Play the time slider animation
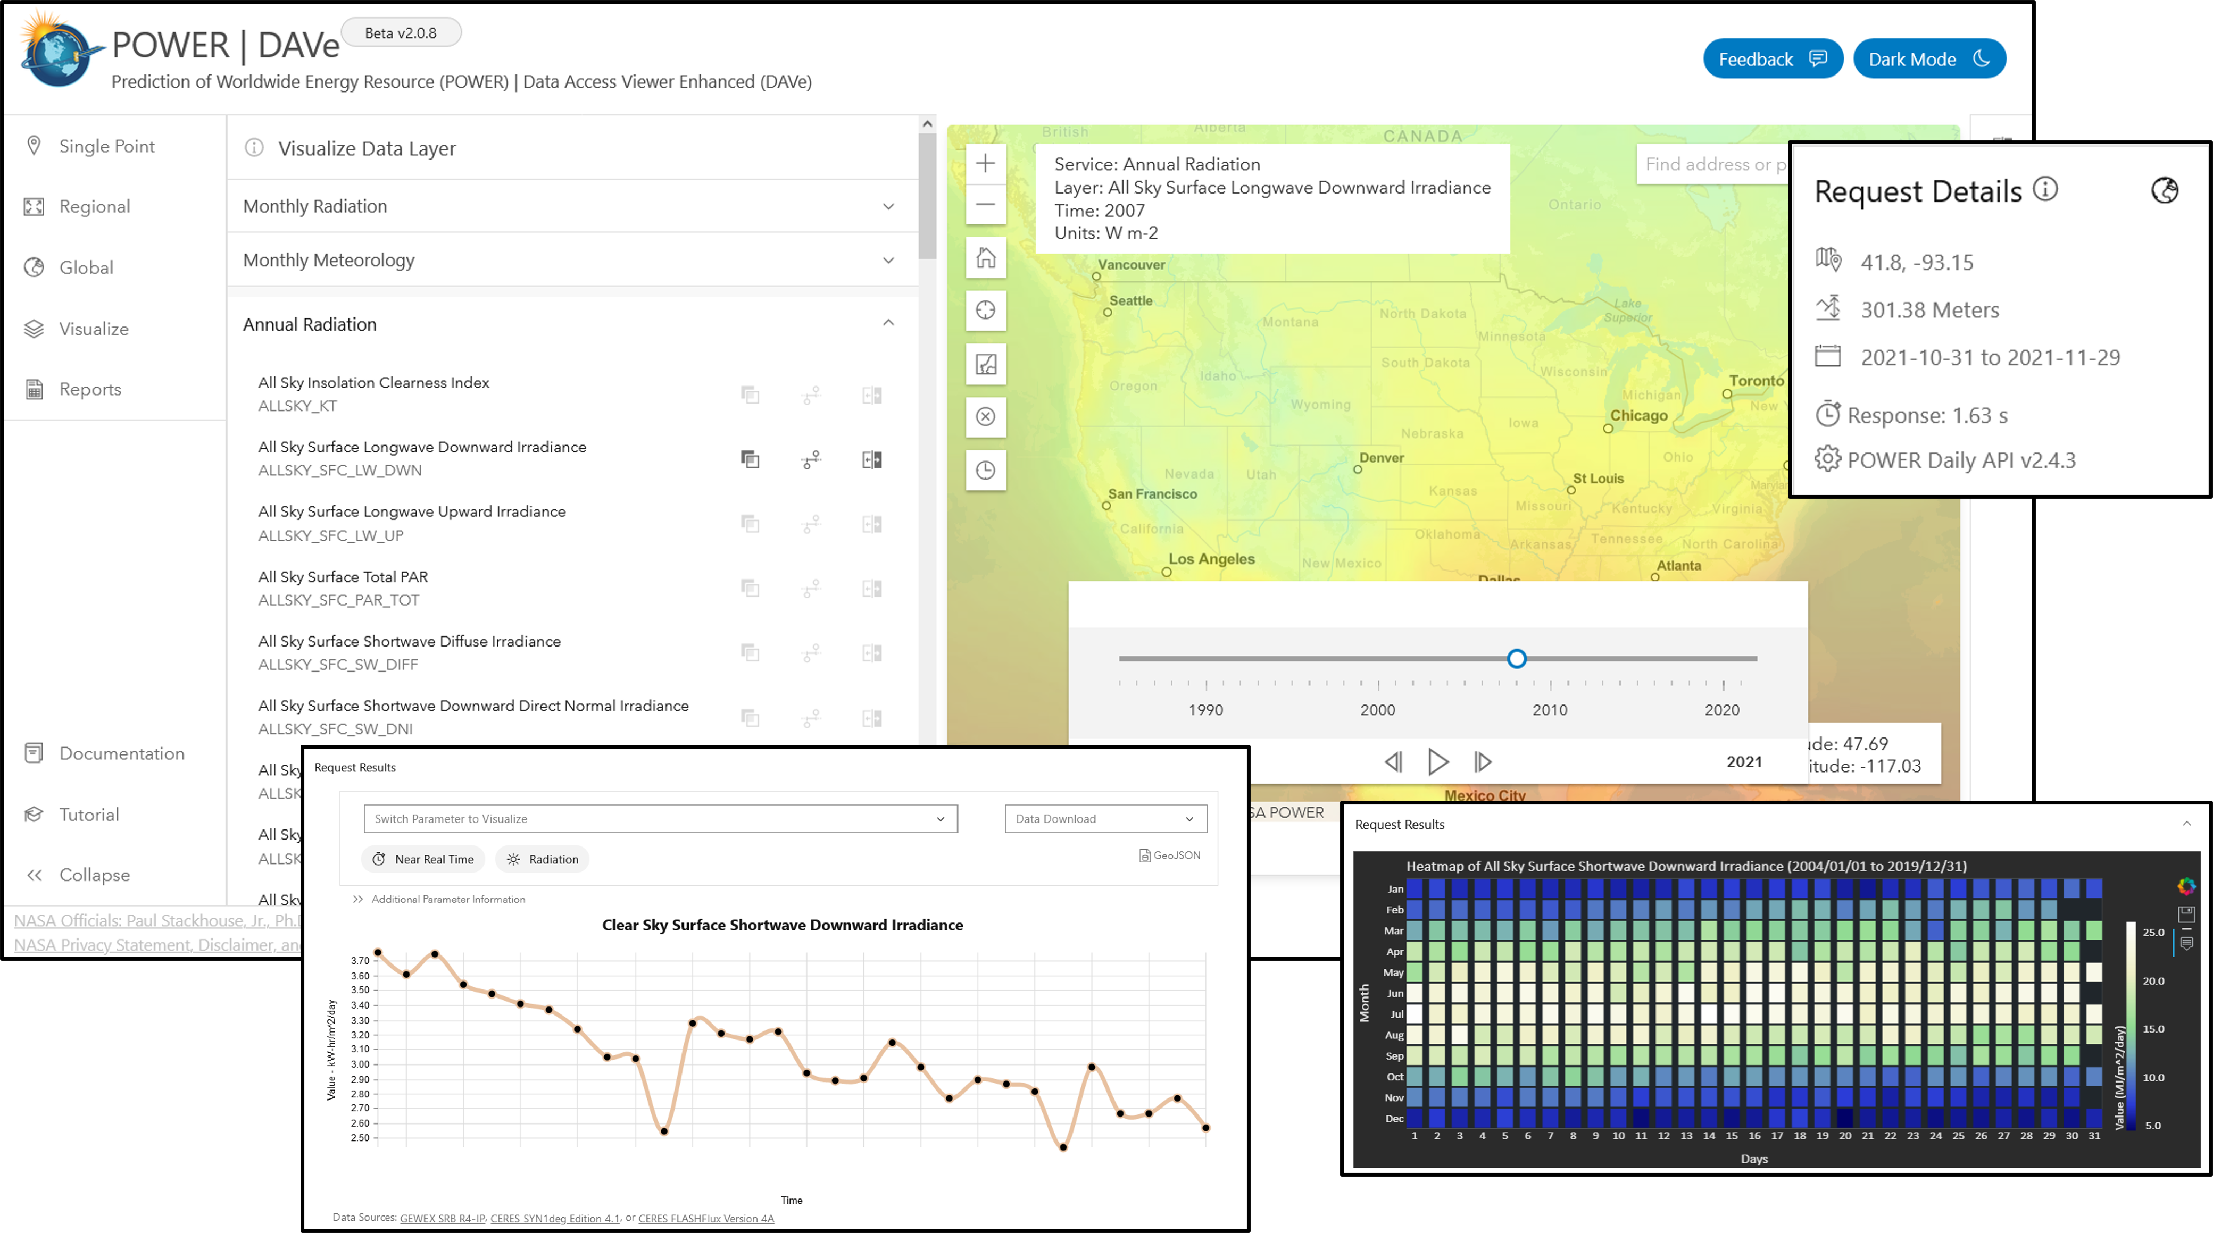 click(x=1438, y=761)
